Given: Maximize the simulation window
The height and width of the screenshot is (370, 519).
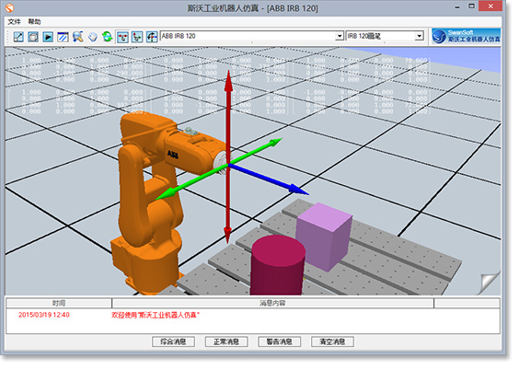Looking at the screenshot, I should (472, 6).
